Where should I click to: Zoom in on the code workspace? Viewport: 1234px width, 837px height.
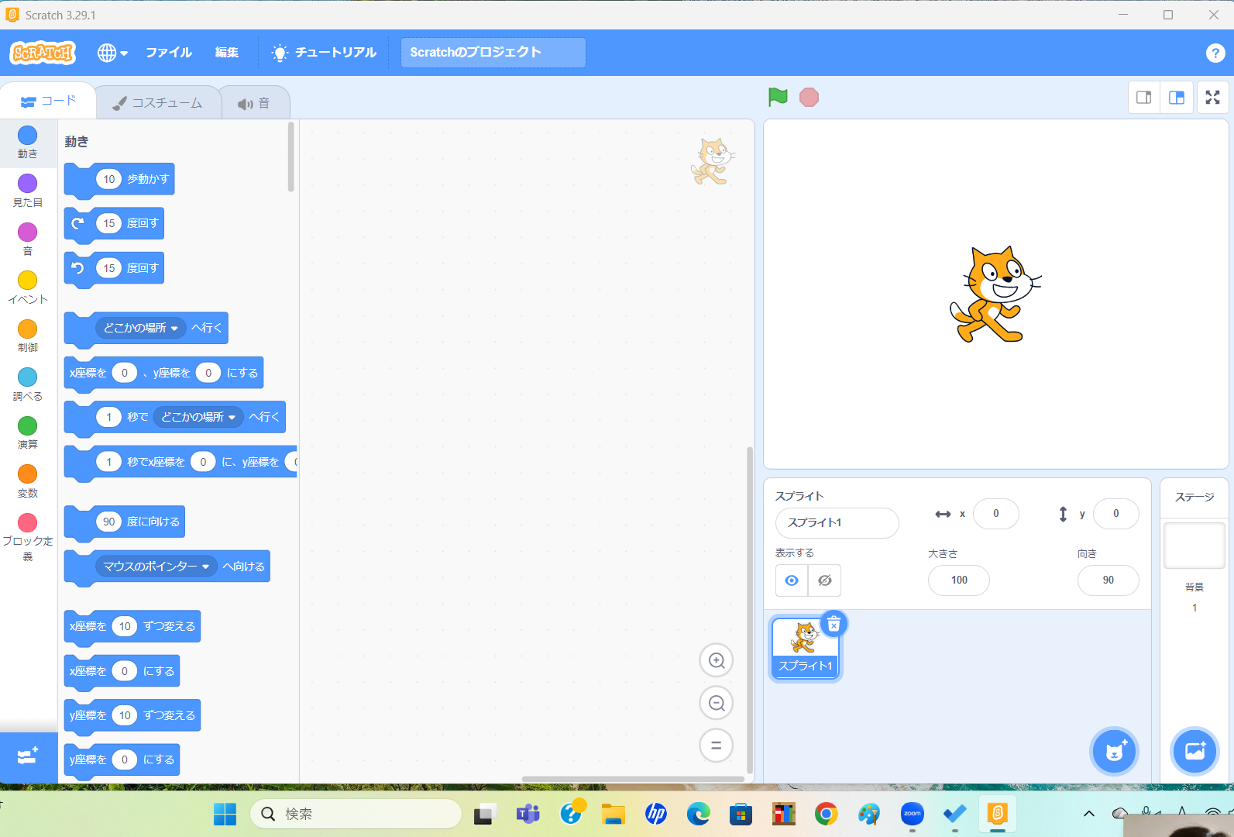tap(717, 660)
